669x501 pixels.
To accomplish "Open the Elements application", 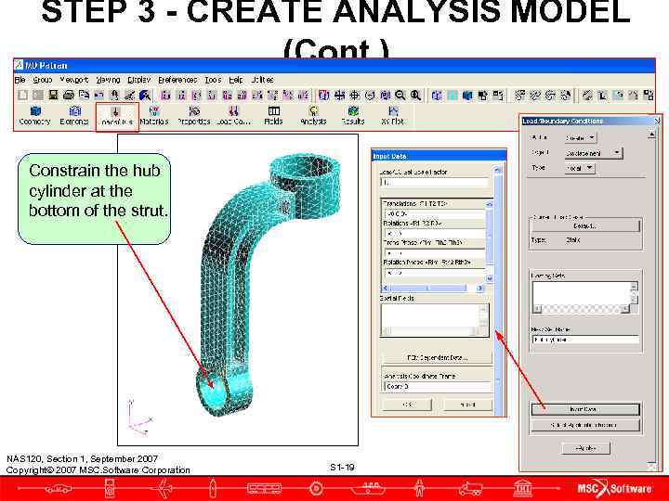I will 74,116.
